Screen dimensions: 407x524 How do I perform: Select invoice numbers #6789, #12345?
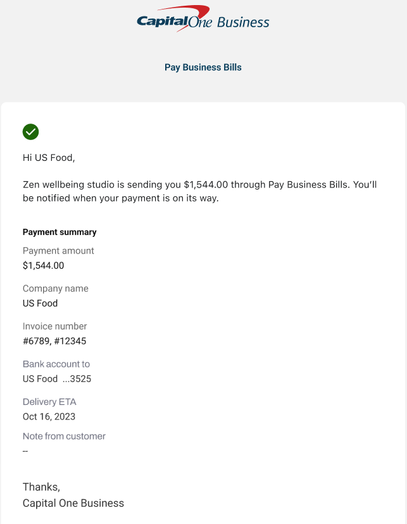[x=54, y=341]
